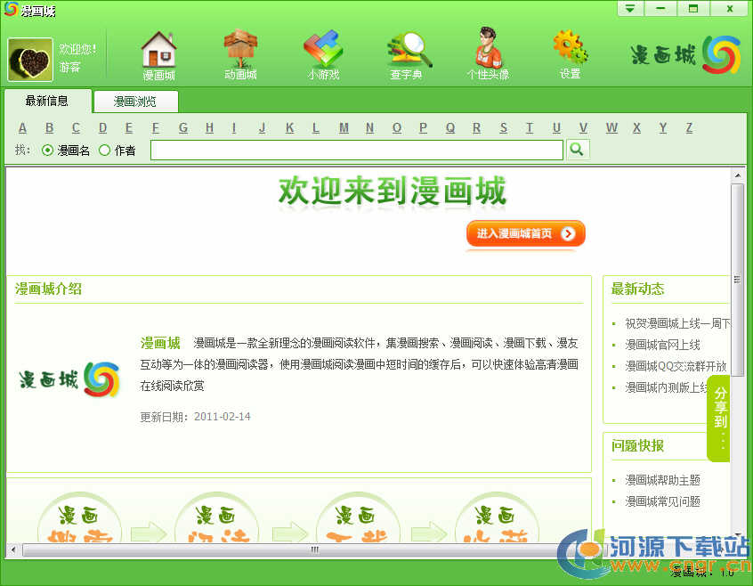The image size is (753, 586).
Task: Open news item 漫画城QQ交流群开放
Action: pos(676,366)
